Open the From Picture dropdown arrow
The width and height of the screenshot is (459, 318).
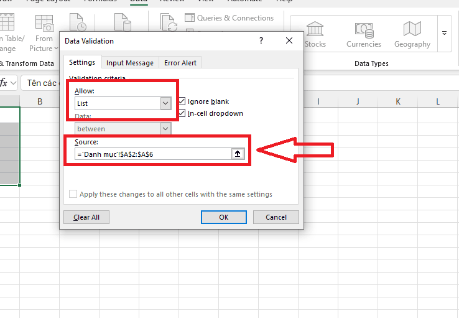(x=56, y=49)
